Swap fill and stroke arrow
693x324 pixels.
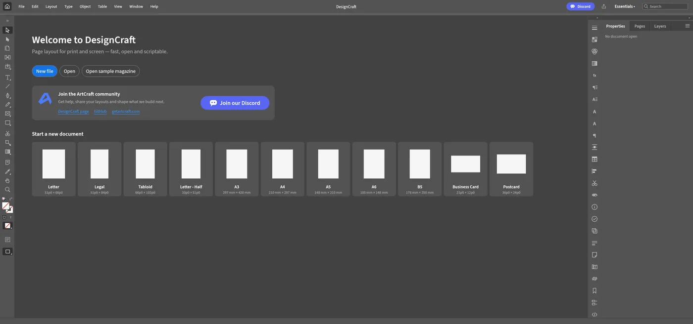11,199
